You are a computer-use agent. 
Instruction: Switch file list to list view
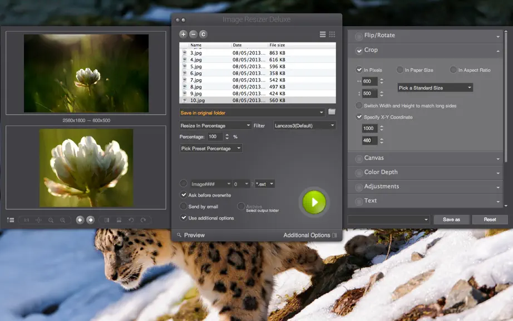point(323,34)
